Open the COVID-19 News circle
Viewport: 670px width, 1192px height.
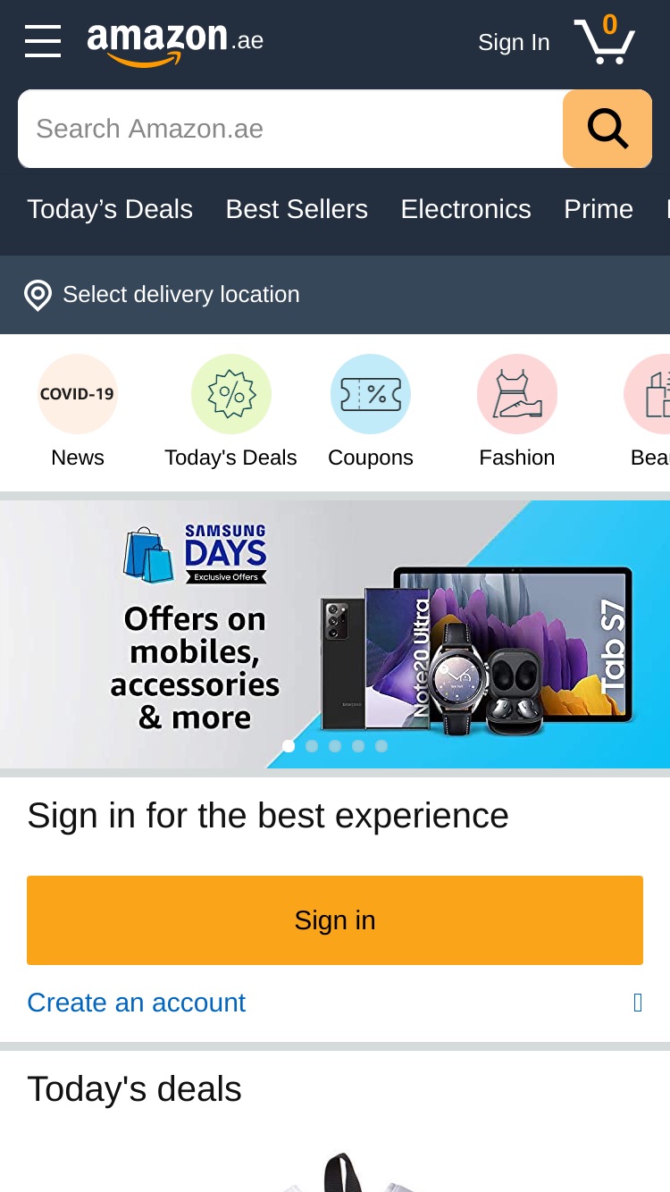(x=78, y=394)
